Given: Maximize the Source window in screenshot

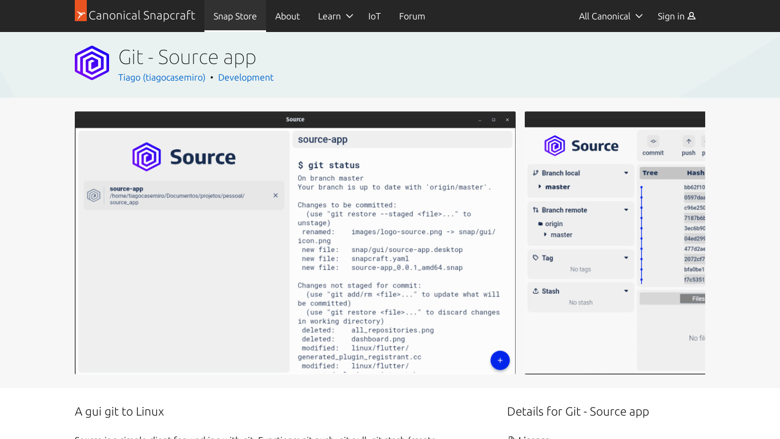Looking at the screenshot, I should pyautogui.click(x=493, y=120).
